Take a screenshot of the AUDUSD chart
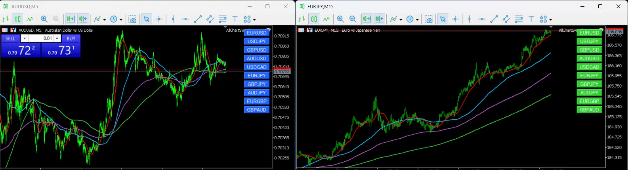628x170 pixels. coord(133,19)
